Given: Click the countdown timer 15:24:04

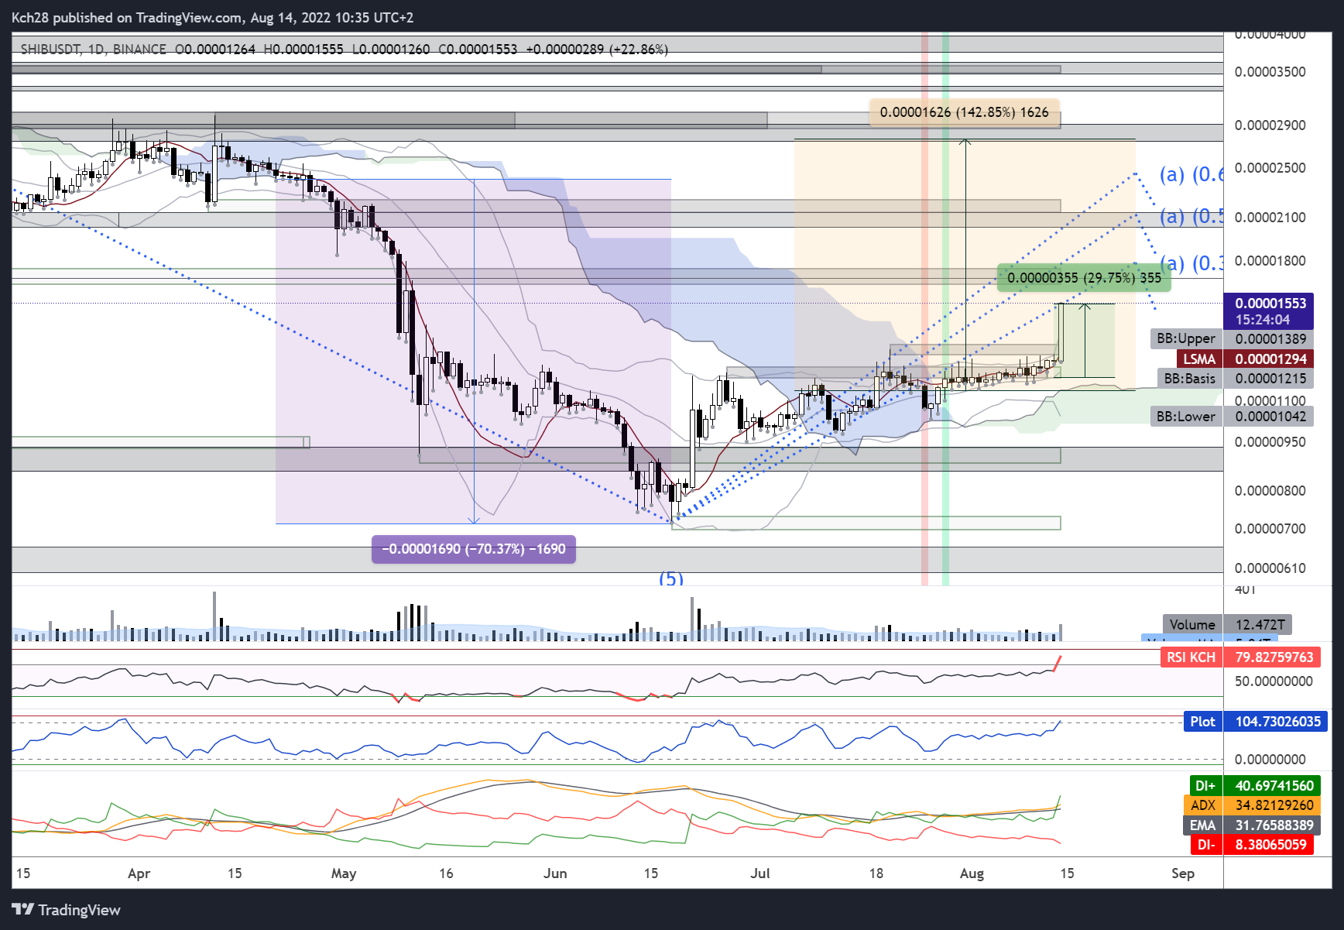Looking at the screenshot, I should pos(1262,320).
